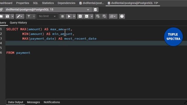
Task: Click the filter funnel icon
Action: pyautogui.click(x=29, y=16)
